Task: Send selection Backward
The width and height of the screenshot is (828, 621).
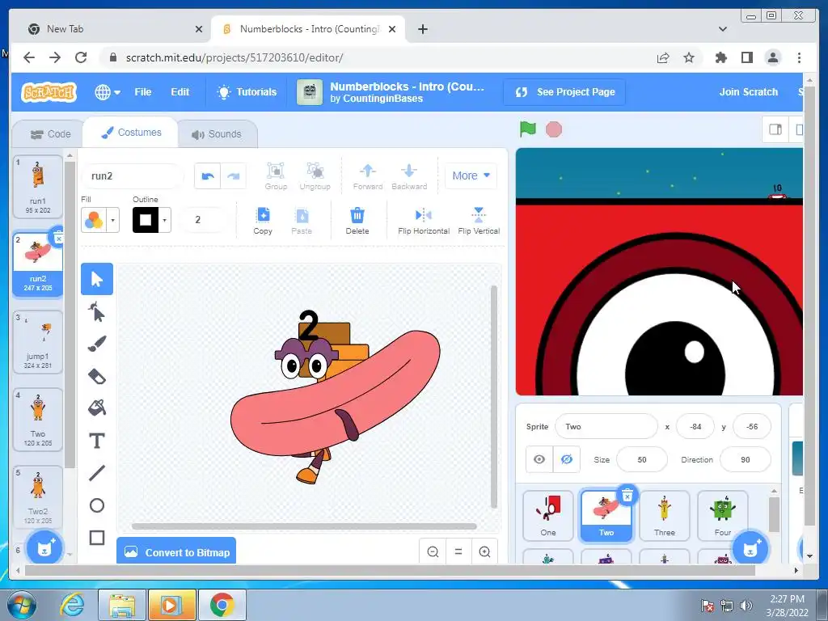Action: [408, 175]
